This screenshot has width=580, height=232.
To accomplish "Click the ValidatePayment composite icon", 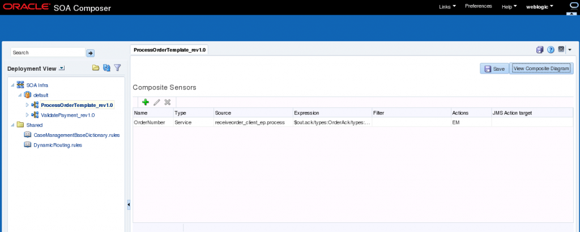I will [x=35, y=115].
